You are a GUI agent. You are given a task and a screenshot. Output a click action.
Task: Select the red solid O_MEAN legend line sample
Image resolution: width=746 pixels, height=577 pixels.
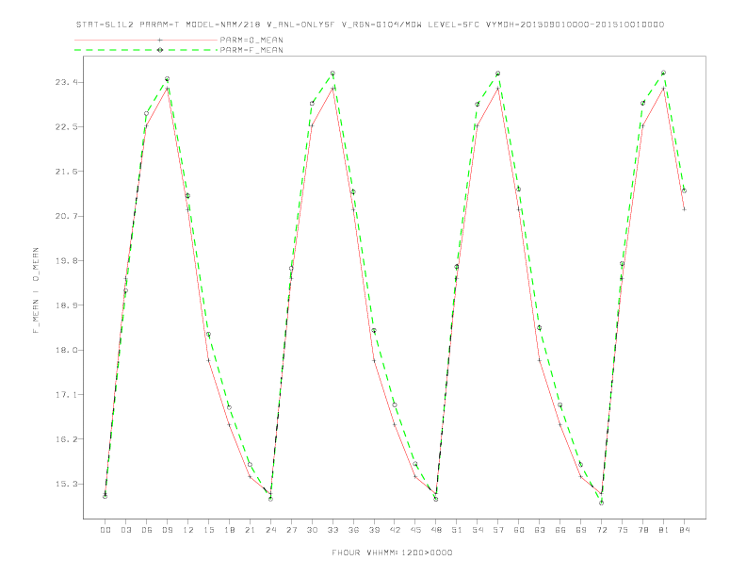[146, 40]
